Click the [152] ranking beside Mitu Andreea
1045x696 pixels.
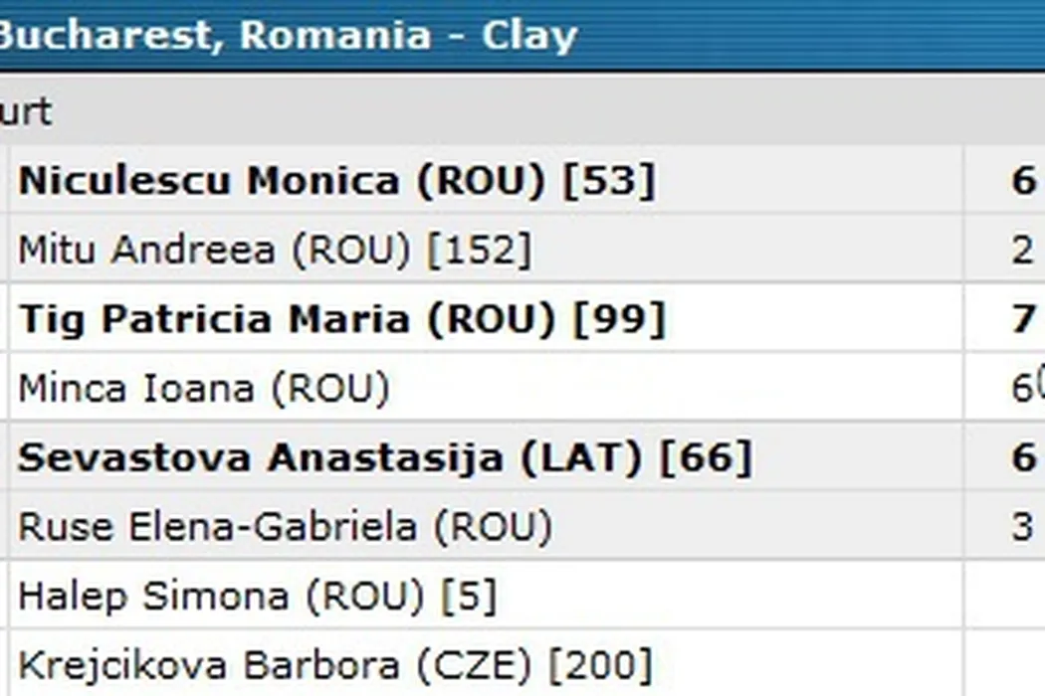pyautogui.click(x=479, y=250)
